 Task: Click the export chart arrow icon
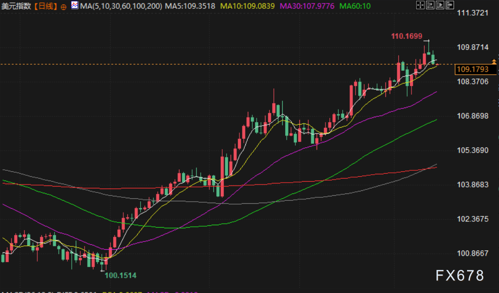point(450,5)
